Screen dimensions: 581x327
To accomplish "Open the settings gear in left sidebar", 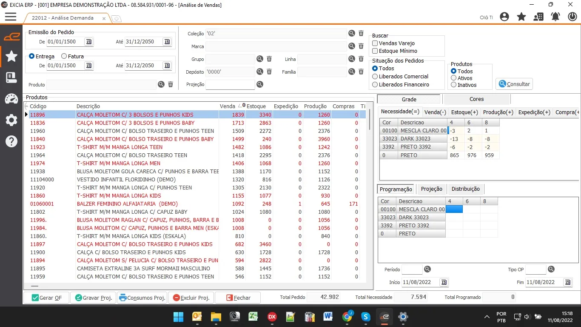I will [x=11, y=120].
